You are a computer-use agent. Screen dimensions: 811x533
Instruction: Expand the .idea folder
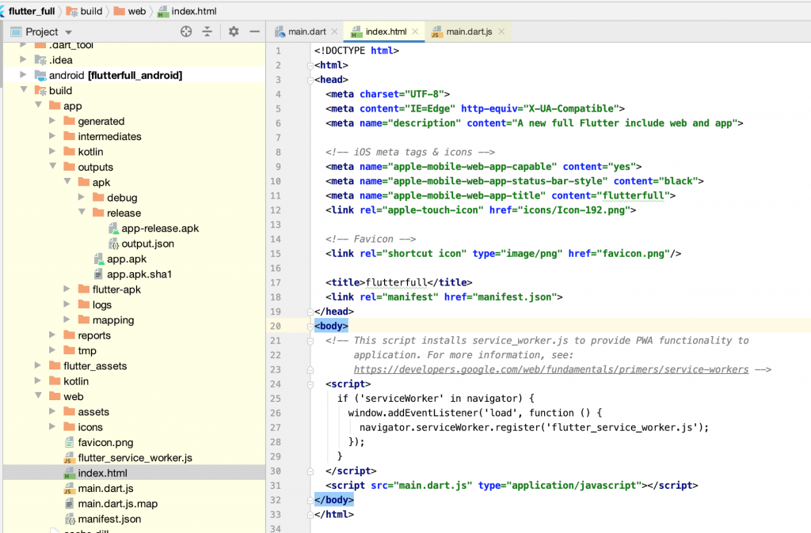click(x=23, y=60)
